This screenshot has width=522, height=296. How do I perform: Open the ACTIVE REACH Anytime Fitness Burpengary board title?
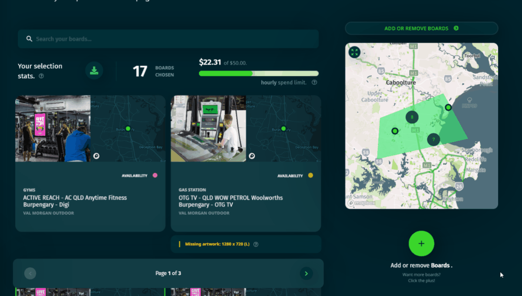pyautogui.click(x=75, y=201)
